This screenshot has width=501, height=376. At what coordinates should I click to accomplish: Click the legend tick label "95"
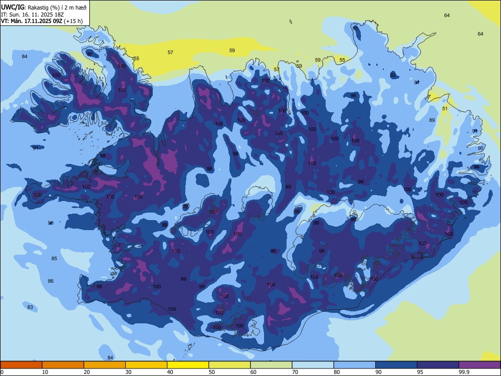(x=420, y=372)
